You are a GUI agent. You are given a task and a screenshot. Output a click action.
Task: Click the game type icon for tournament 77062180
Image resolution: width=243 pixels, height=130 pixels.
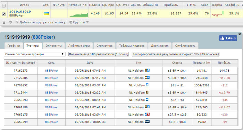147,107
